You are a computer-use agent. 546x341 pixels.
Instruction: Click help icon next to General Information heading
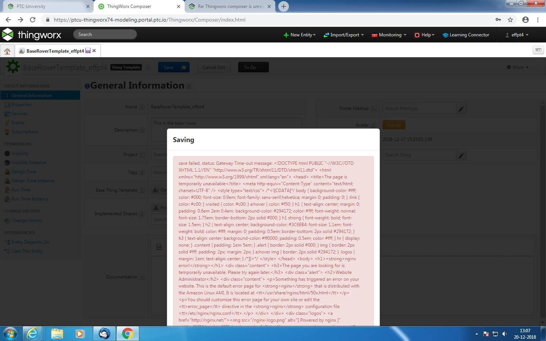(189, 86)
